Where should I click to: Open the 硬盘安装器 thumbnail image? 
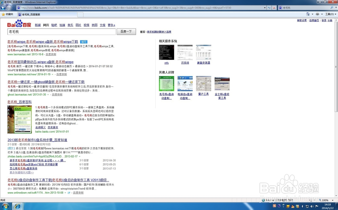[203, 53]
